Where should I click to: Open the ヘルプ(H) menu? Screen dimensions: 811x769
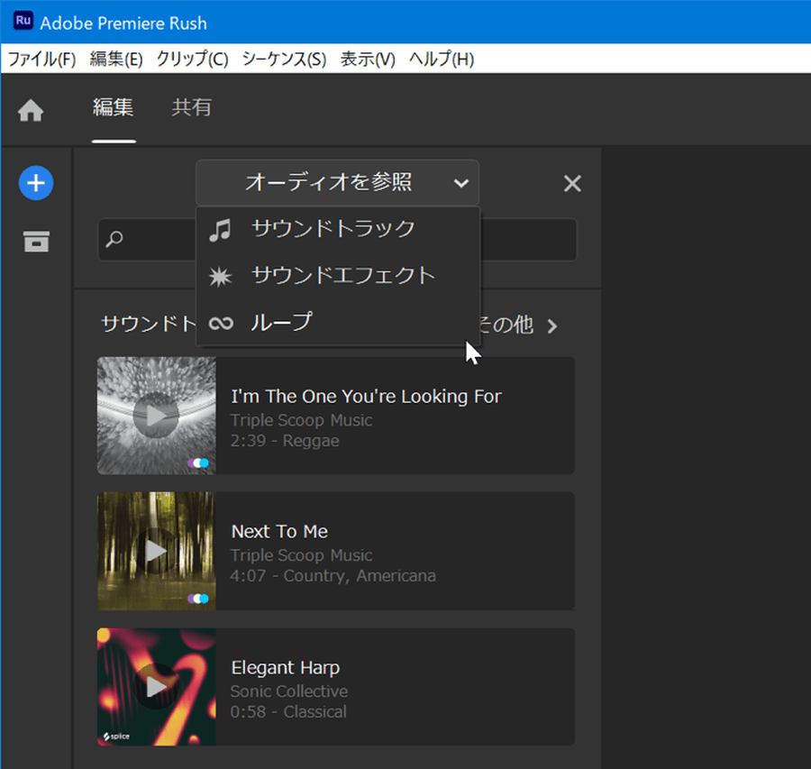click(x=442, y=59)
